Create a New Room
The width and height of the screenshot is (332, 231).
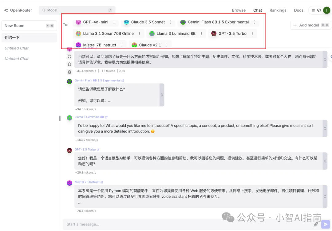29,25
